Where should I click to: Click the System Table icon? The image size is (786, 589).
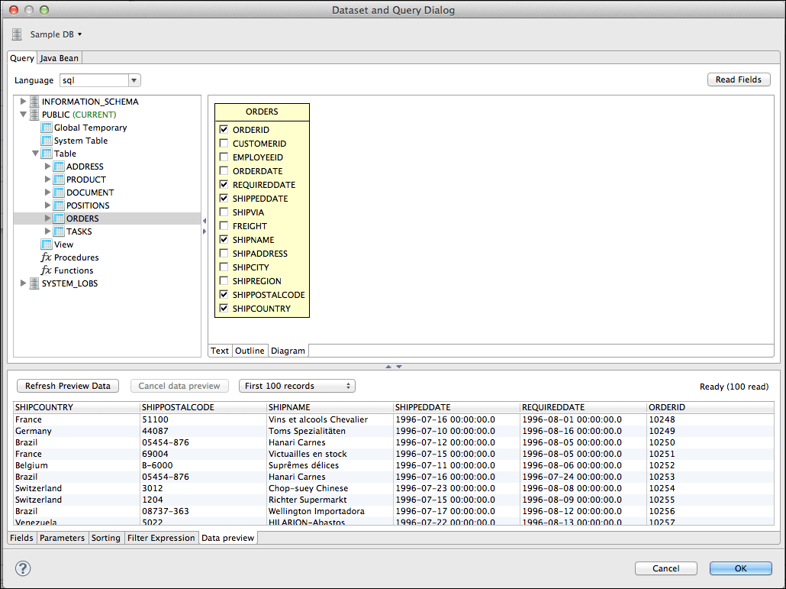pyautogui.click(x=47, y=141)
